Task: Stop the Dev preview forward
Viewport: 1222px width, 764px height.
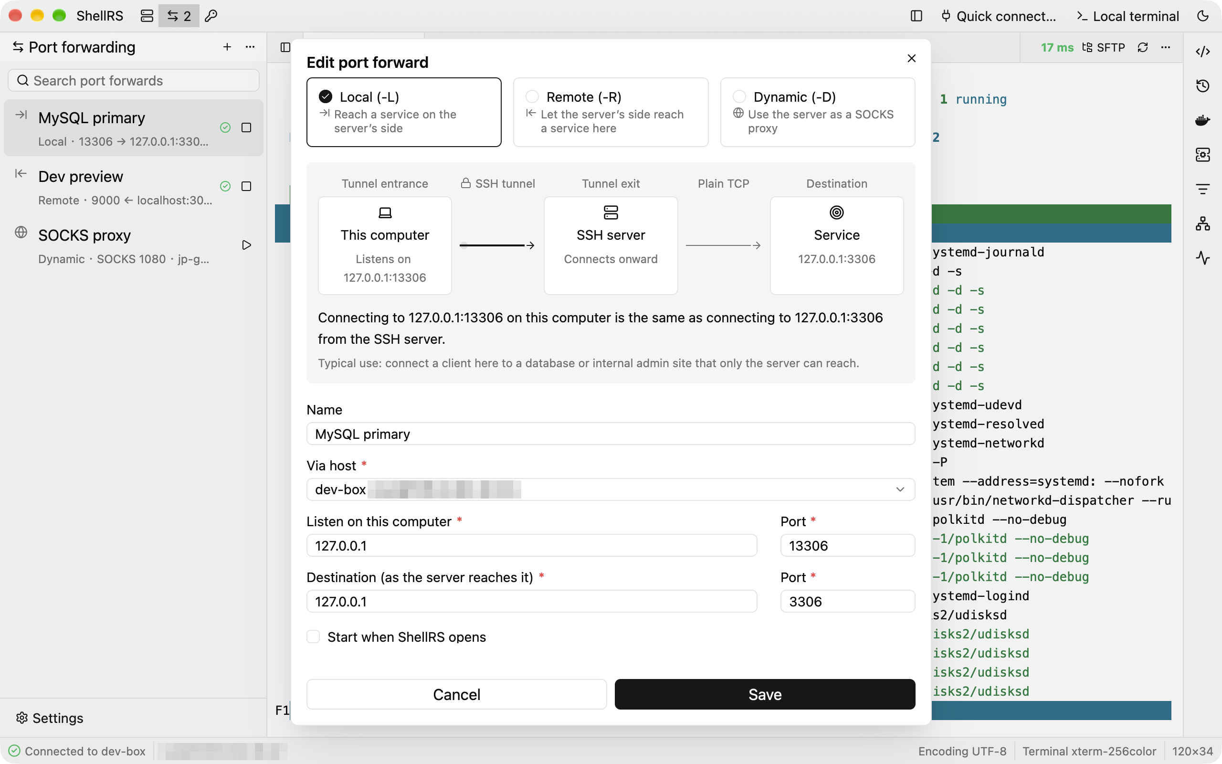Action: pyautogui.click(x=246, y=186)
